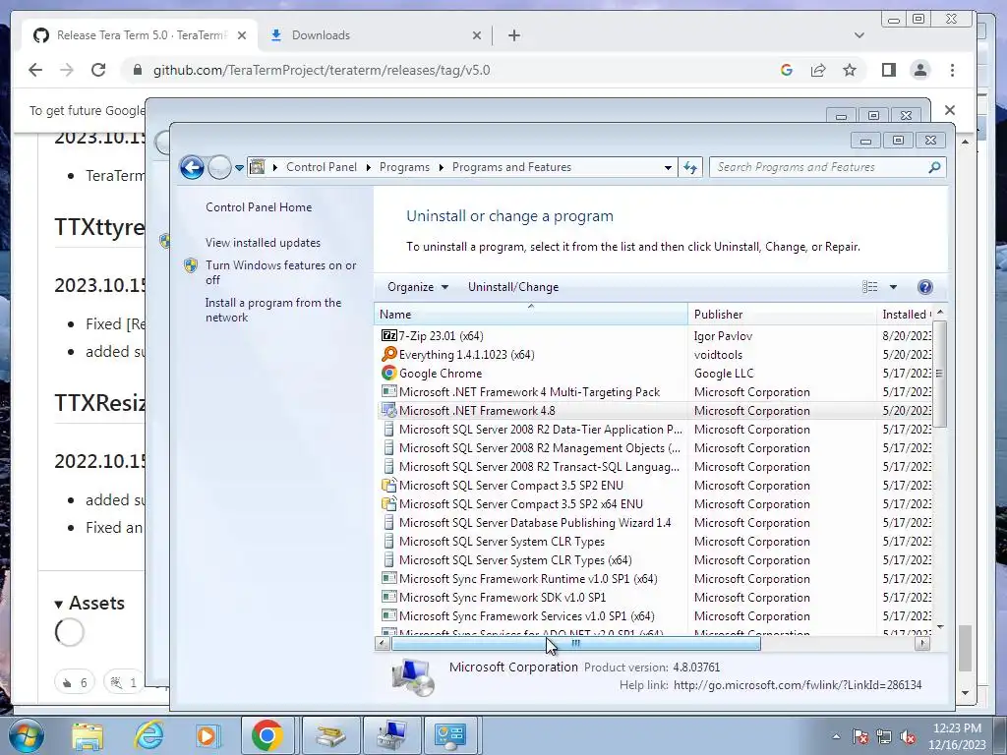The height and width of the screenshot is (755, 1007).
Task: Switch to the Release Tera Term 5.0 tab
Action: point(140,35)
